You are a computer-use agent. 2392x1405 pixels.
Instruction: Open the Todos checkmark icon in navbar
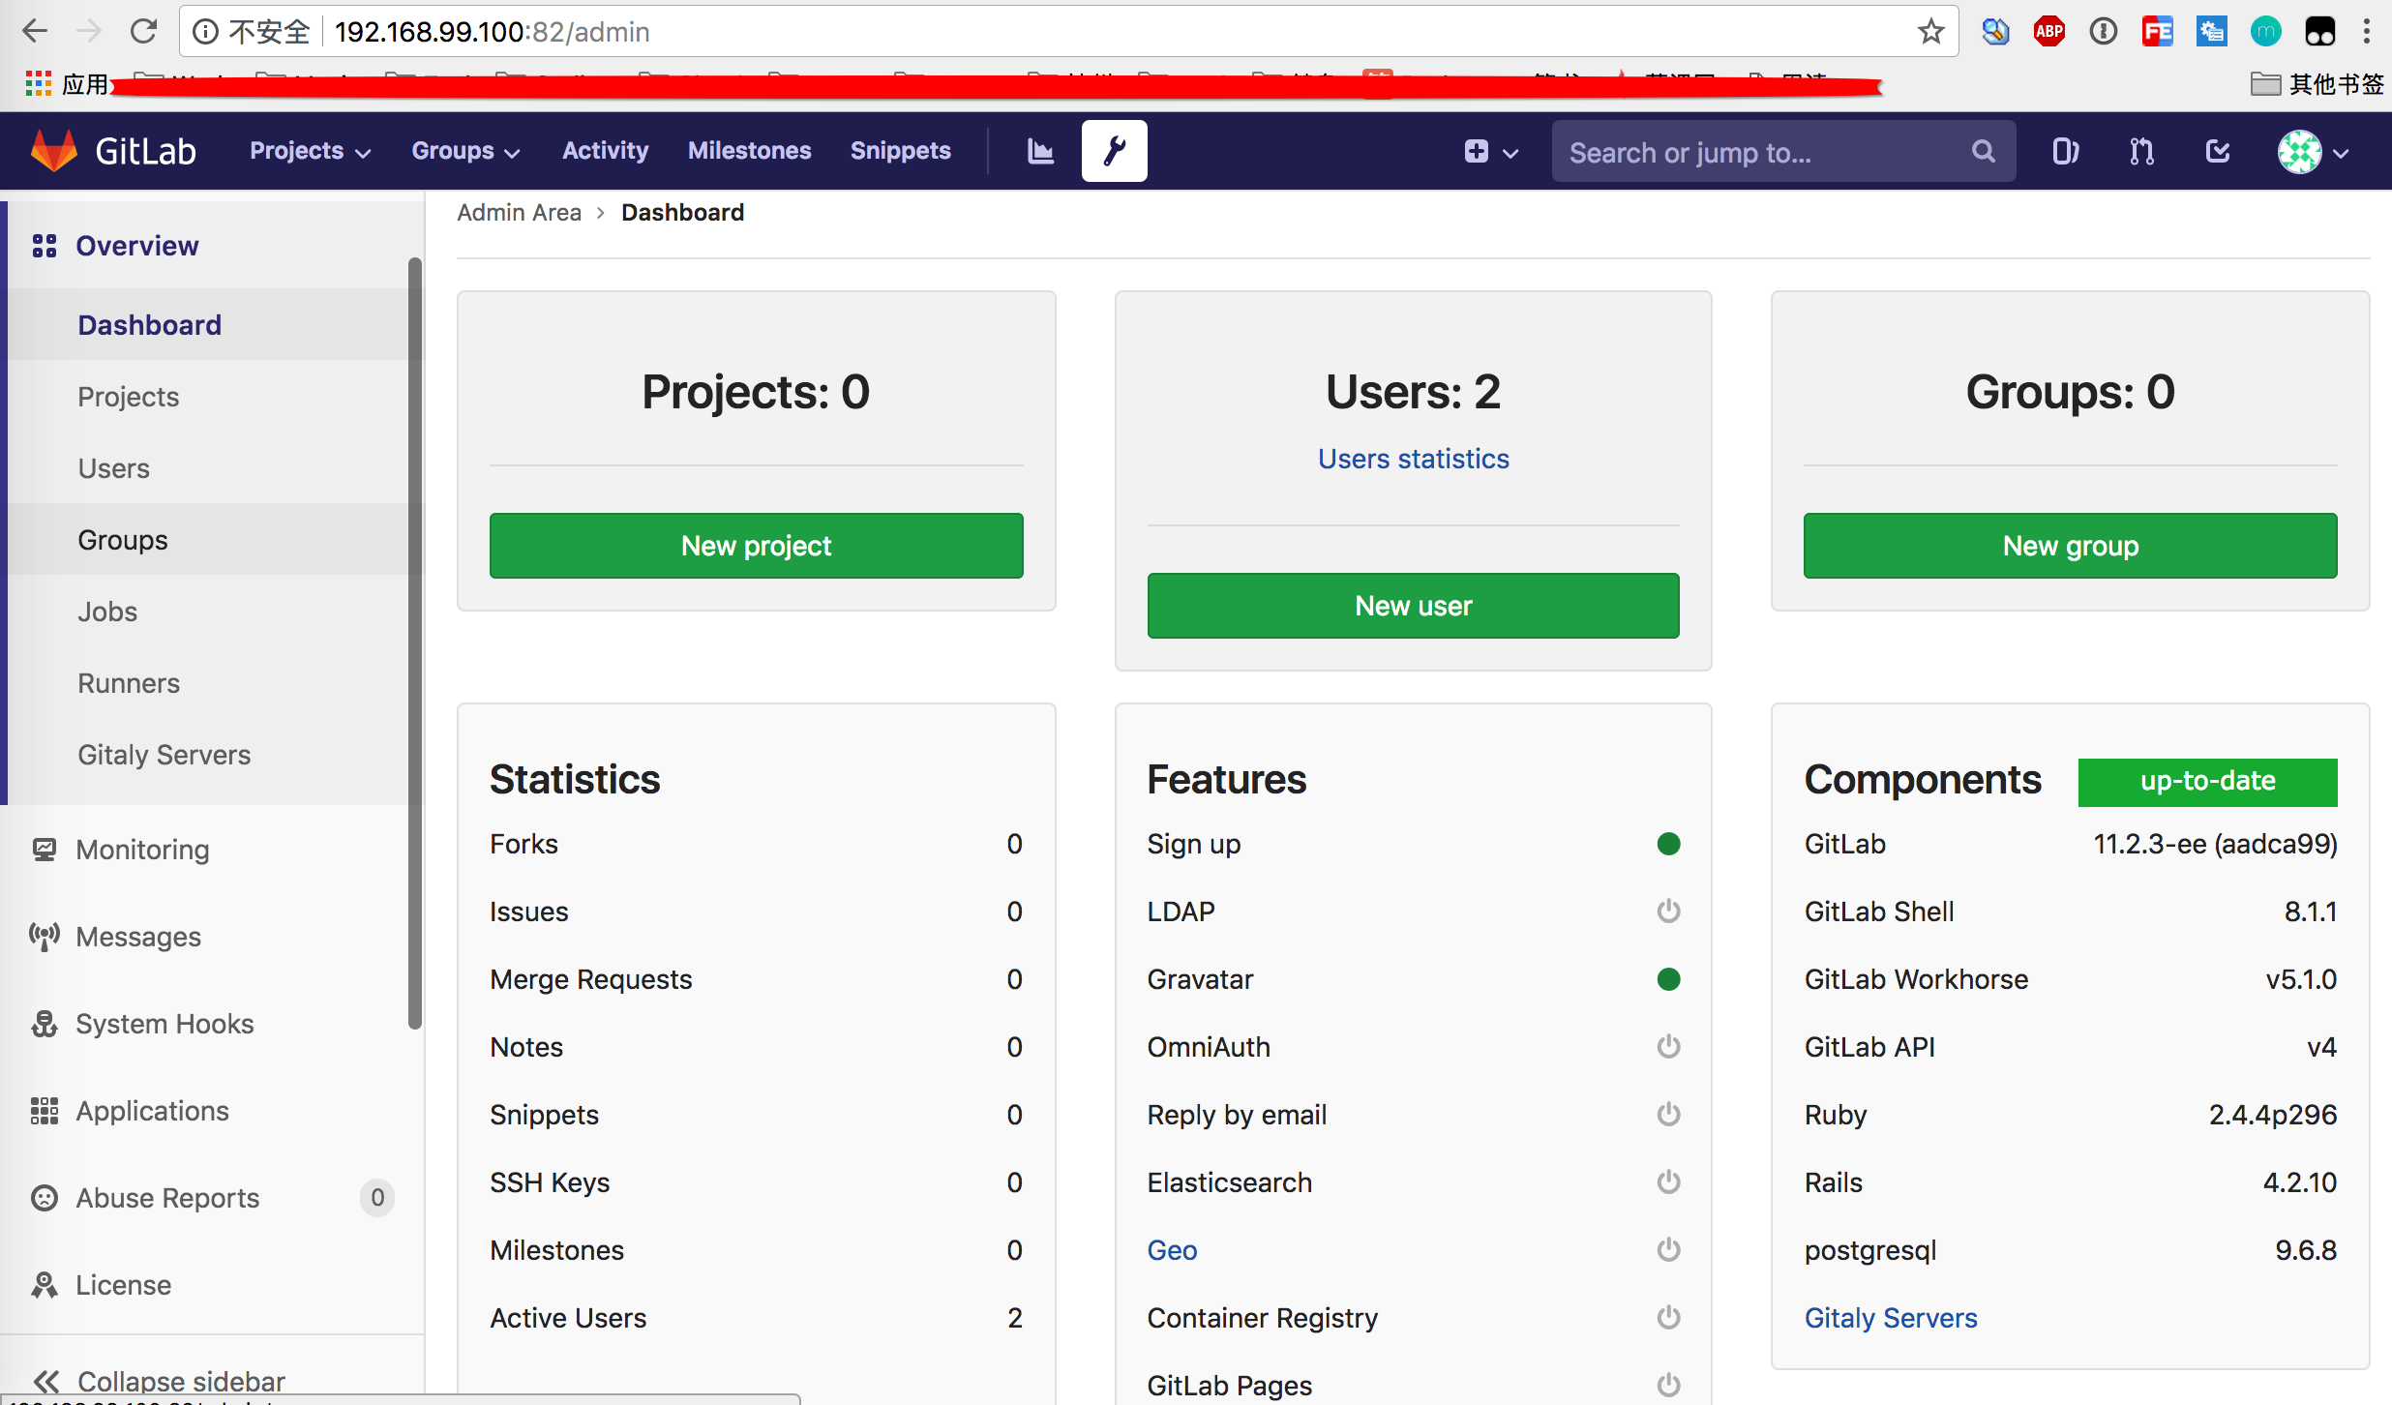(2217, 151)
